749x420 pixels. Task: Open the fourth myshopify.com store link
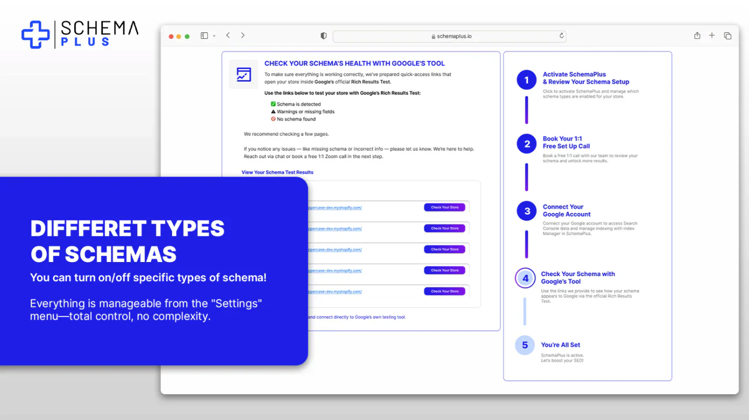pyautogui.click(x=335, y=271)
